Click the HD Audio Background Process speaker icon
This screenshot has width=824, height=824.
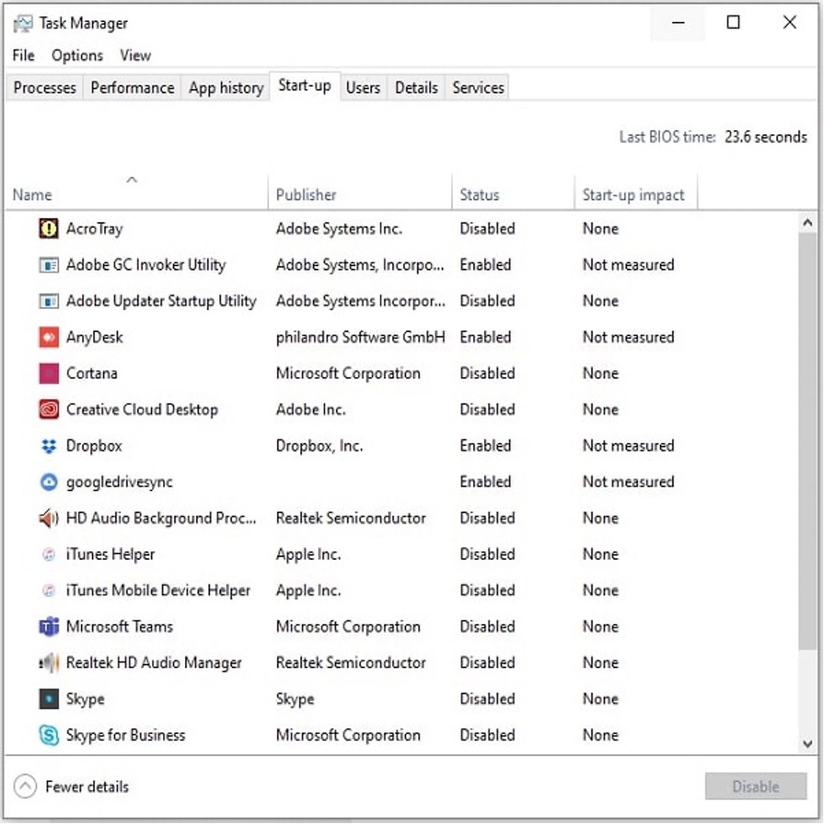(x=49, y=518)
